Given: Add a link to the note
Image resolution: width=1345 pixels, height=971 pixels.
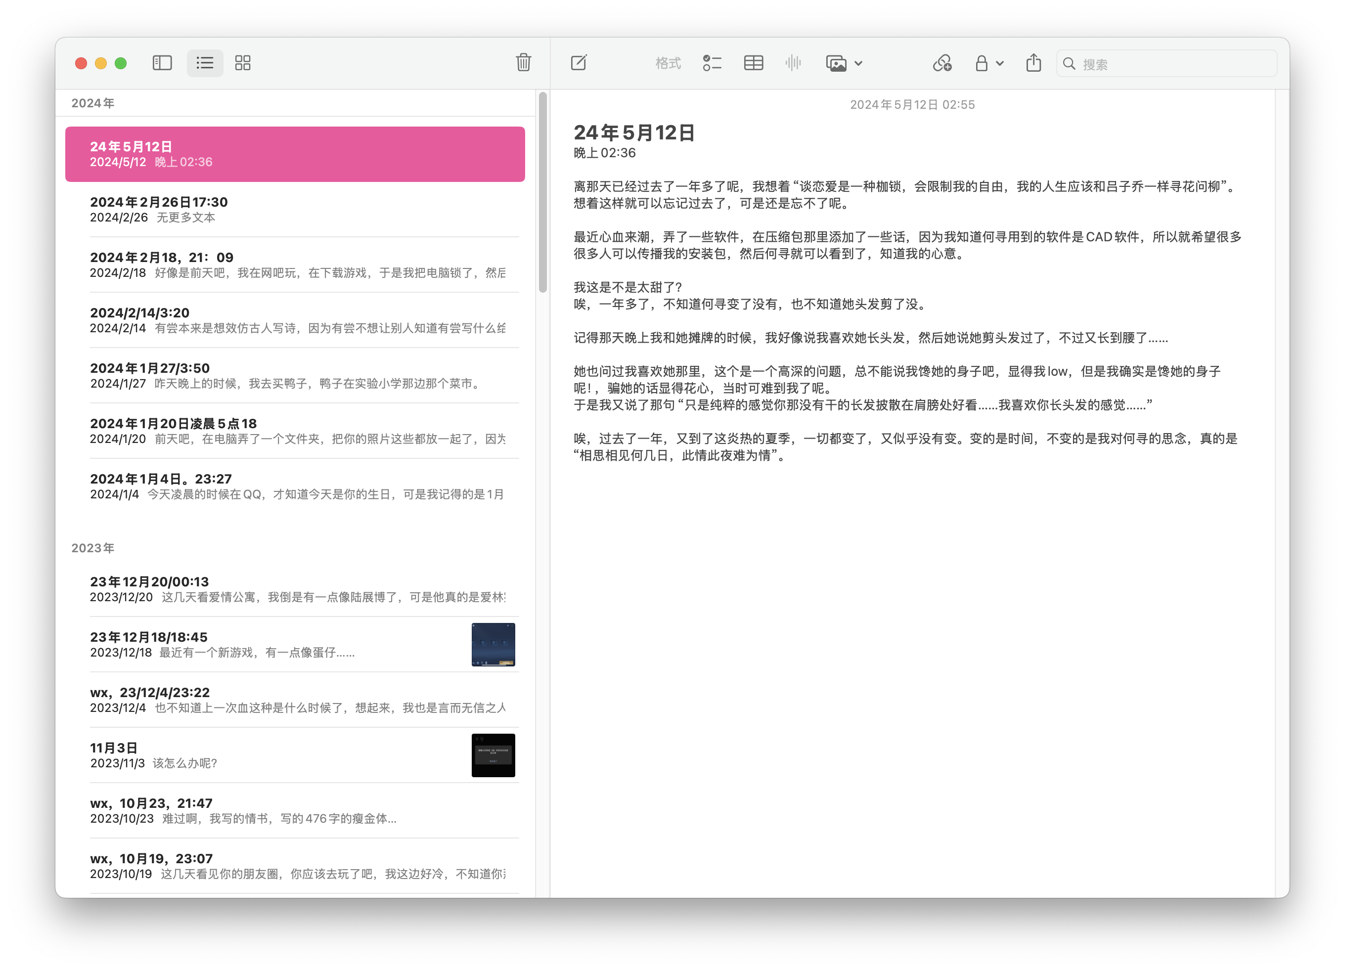Looking at the screenshot, I should [942, 63].
